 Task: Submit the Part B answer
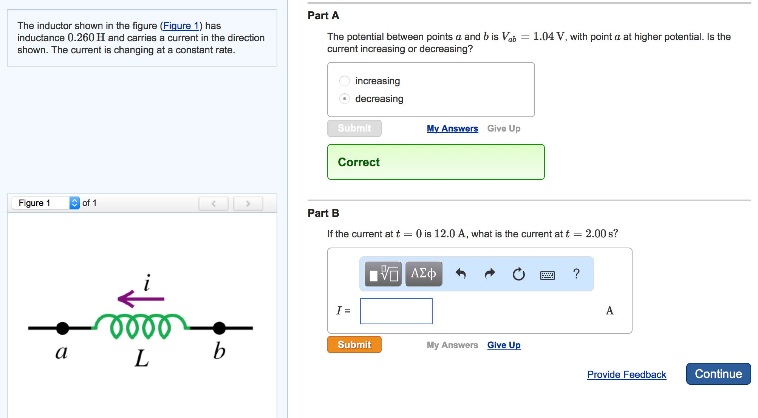(x=354, y=345)
